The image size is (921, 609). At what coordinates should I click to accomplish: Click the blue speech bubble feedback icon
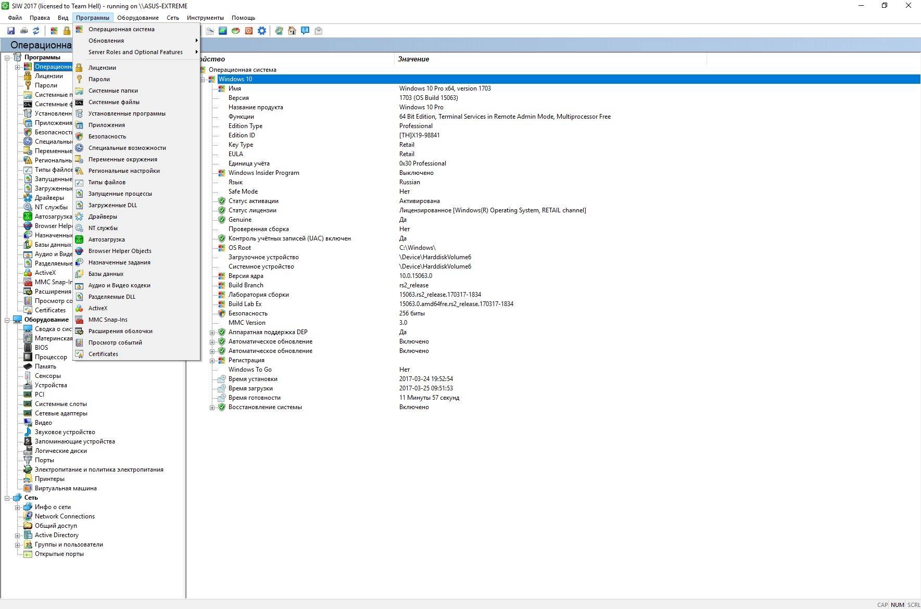point(305,31)
